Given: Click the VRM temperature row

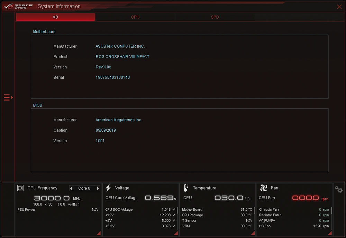Looking at the screenshot, I should pos(217,226).
